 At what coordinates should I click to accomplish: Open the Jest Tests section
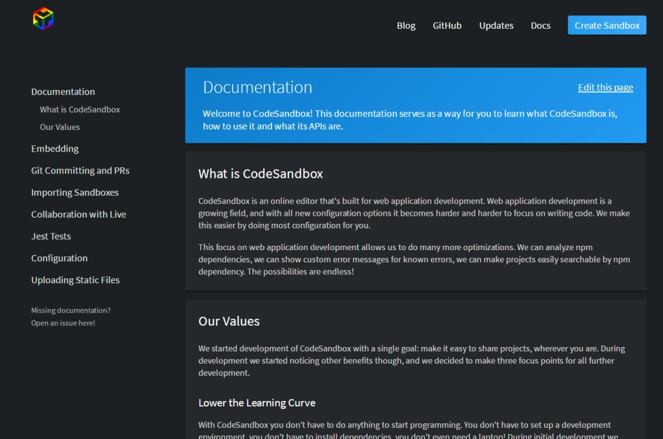[51, 237]
